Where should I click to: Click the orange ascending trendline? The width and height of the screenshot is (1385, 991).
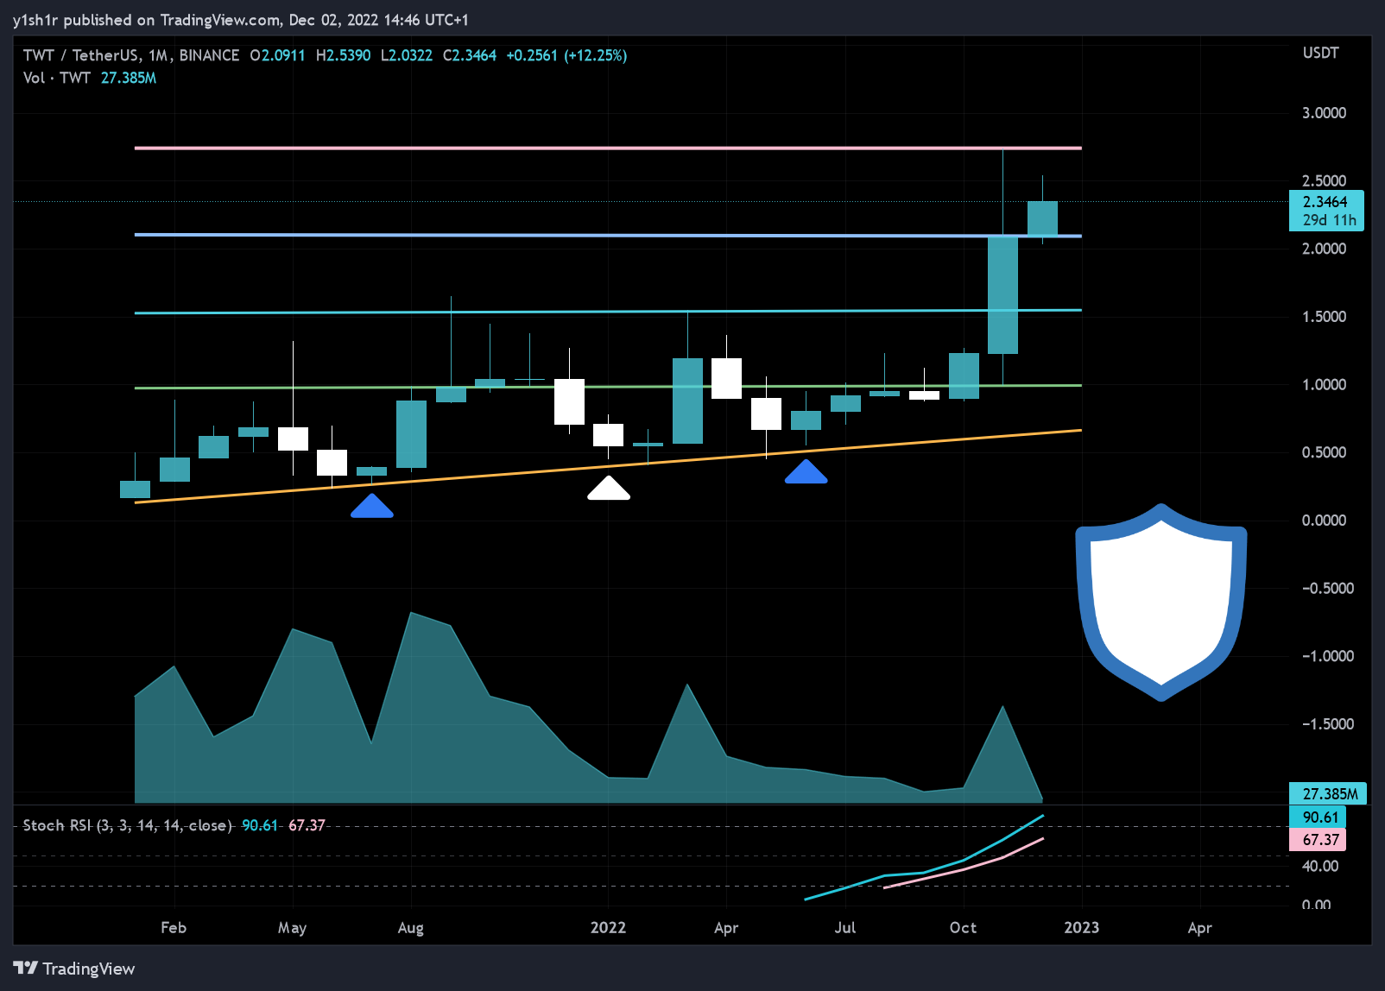point(608,466)
